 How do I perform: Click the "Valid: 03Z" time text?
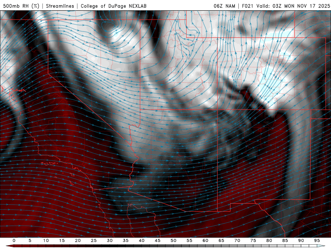tap(269, 6)
